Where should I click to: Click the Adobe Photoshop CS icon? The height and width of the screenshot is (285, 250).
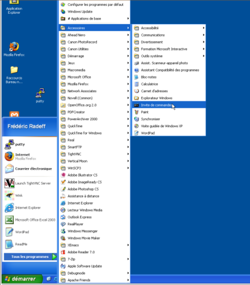click(63, 189)
